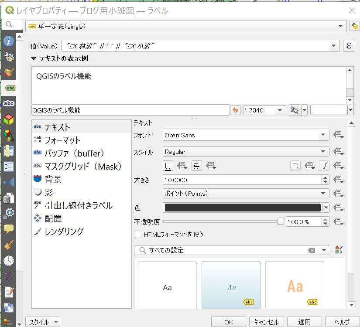Image resolution: width=360 pixels, height=327 pixels.
Task: Select the blue italic Aa style thumbnail
Action: click(x=231, y=285)
